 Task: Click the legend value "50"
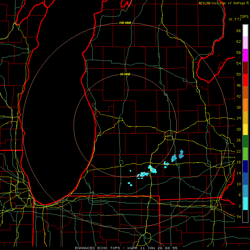239,74
